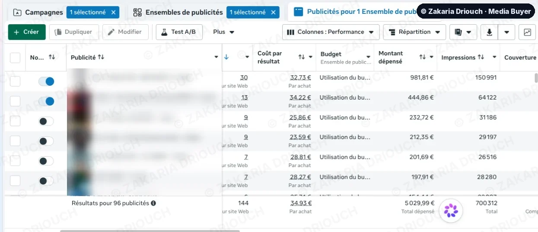Open the purple Meta AI assistant icon
The height and width of the screenshot is (232, 538).
pyautogui.click(x=451, y=211)
